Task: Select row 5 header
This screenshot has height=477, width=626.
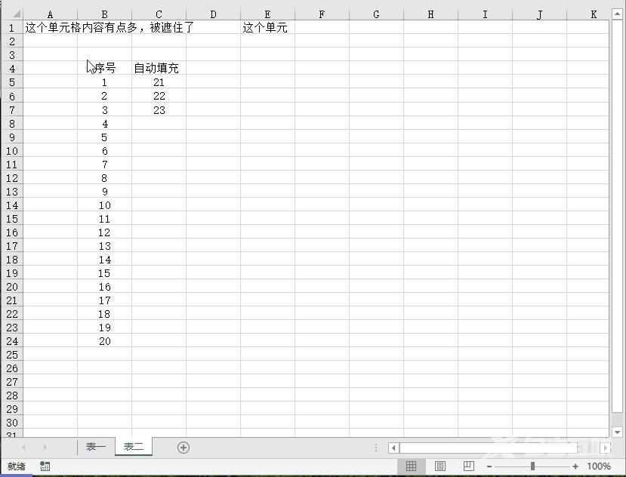Action: 12,82
